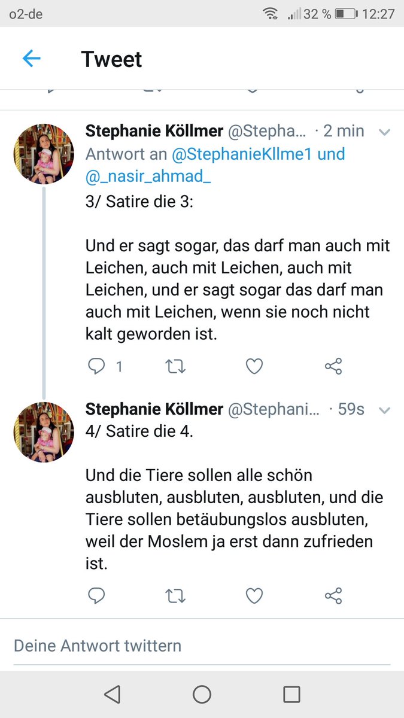
Task: Retweet the "Satire die 3" tweet
Action: click(175, 366)
